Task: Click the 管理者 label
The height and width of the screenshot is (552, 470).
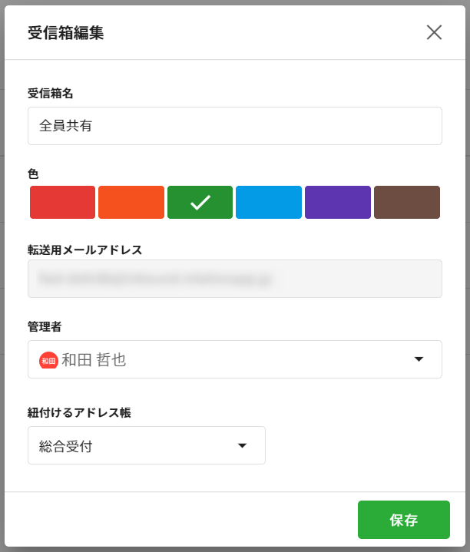Action: pos(45,326)
